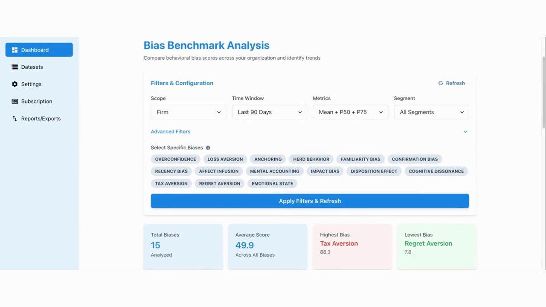546x307 pixels.
Task: Toggle the Cognitive Dissonance chip
Action: [x=436, y=171]
